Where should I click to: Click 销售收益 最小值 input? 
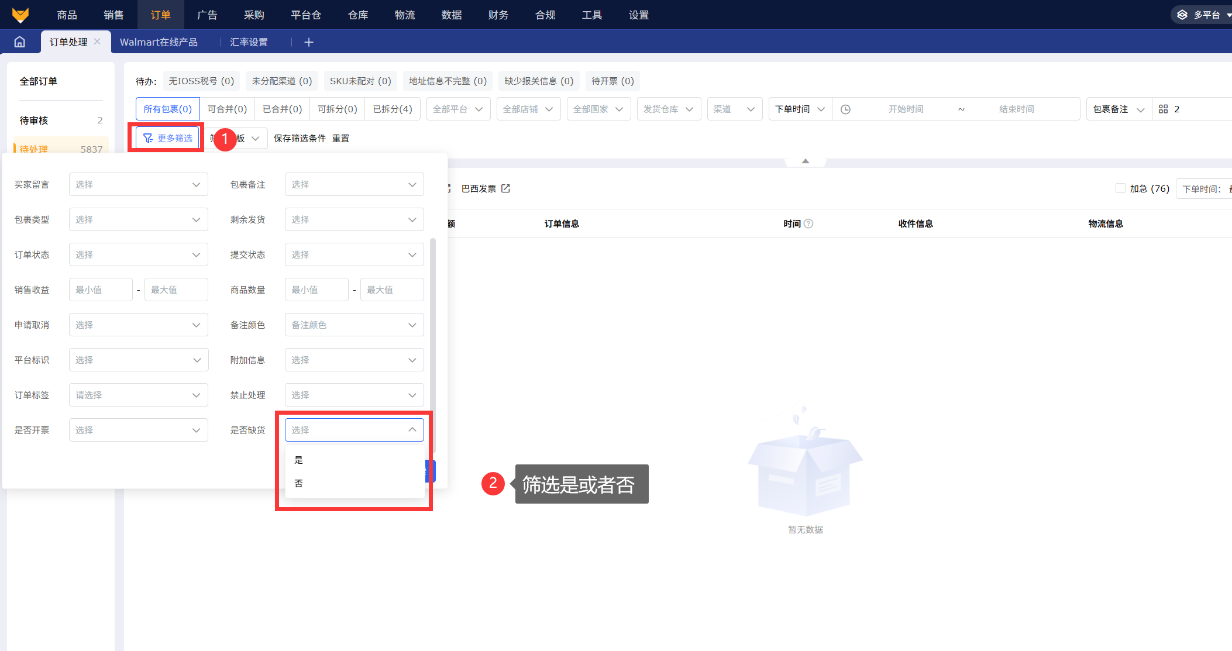(101, 290)
